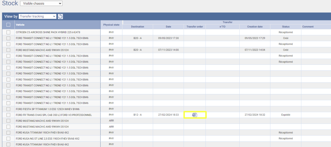Image resolution: width=331 pixels, height=147 pixels.
Task: Open the TO transfer order document icon
Action: pos(195,115)
